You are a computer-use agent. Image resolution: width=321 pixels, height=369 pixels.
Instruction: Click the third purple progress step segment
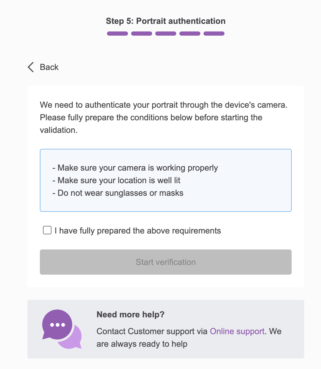[x=166, y=34]
